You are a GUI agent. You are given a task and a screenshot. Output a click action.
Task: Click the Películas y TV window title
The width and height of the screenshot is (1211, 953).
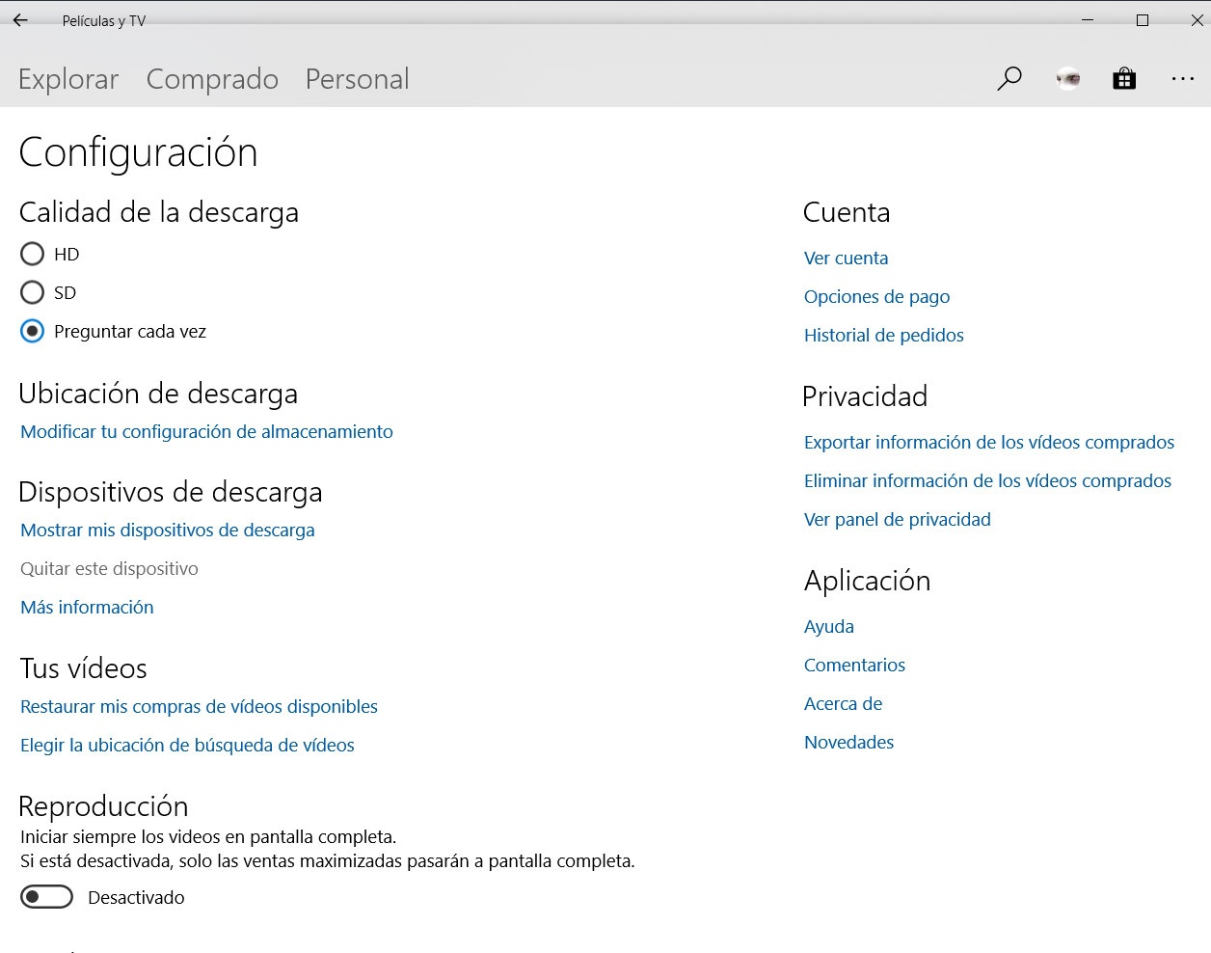(103, 20)
